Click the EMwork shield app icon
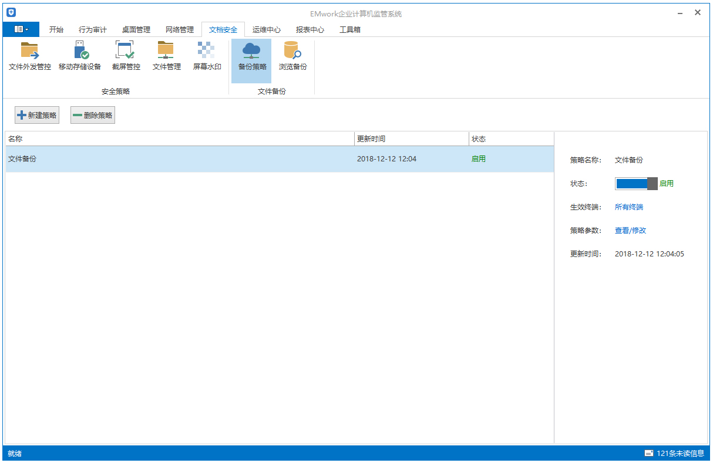Image resolution: width=713 pixels, height=463 pixels. pos(11,13)
